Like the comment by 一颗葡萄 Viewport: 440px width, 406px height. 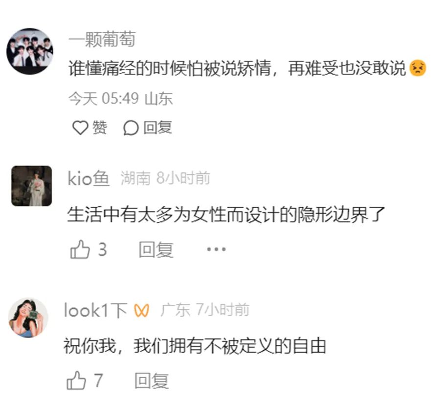coord(80,128)
